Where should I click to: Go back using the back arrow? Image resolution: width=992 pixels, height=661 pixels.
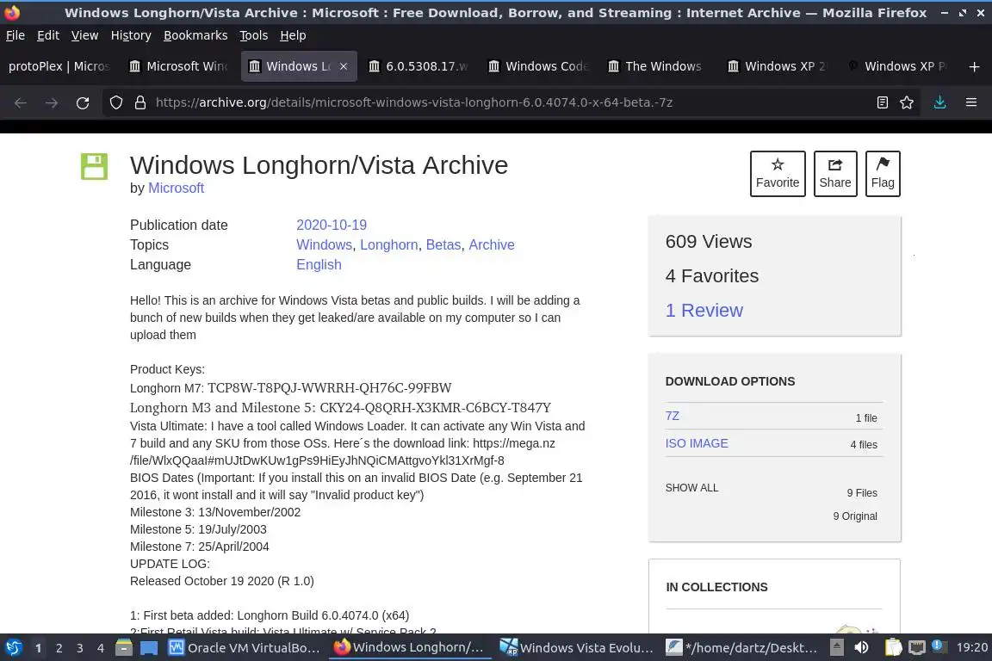pyautogui.click(x=21, y=102)
